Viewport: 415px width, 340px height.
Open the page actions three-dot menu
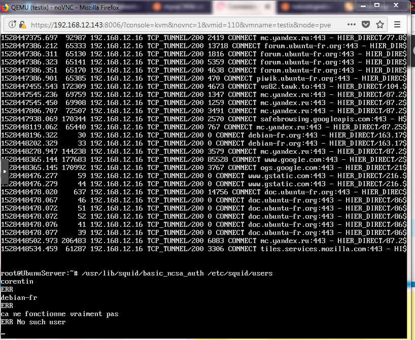pos(352,25)
